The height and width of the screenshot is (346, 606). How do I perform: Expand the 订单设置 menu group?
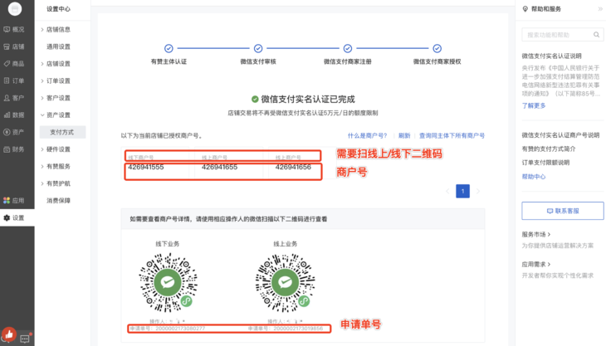(56, 80)
